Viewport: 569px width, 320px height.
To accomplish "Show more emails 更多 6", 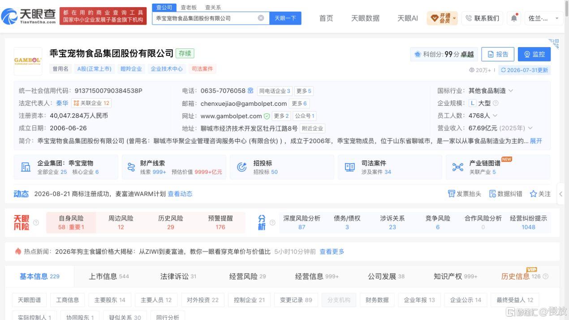I will [299, 104].
